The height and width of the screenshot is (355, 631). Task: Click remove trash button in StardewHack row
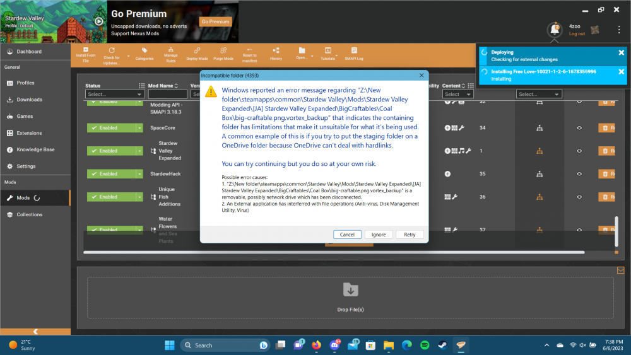[x=607, y=173]
